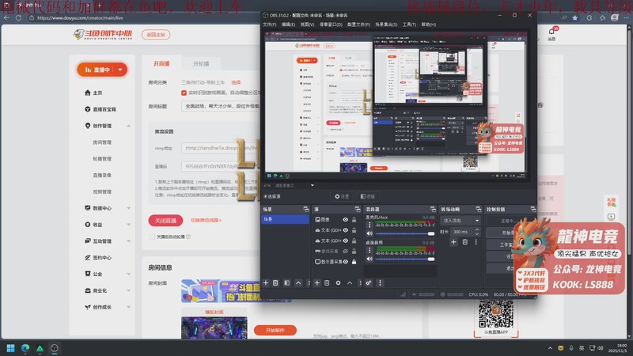Expand the 商业化 sidebar section
The width and height of the screenshot is (633, 356).
coord(128,290)
